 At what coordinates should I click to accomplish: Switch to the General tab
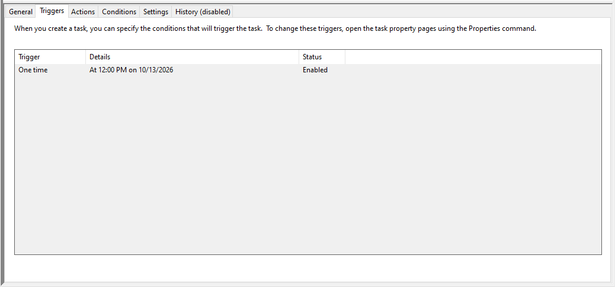[x=21, y=12]
